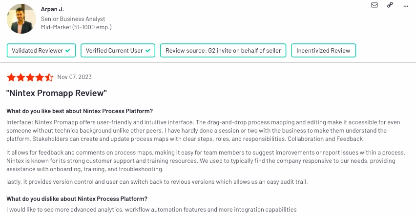The width and height of the screenshot is (416, 216).
Task: Open reviewer name Arpan J.
Action: coord(52,9)
